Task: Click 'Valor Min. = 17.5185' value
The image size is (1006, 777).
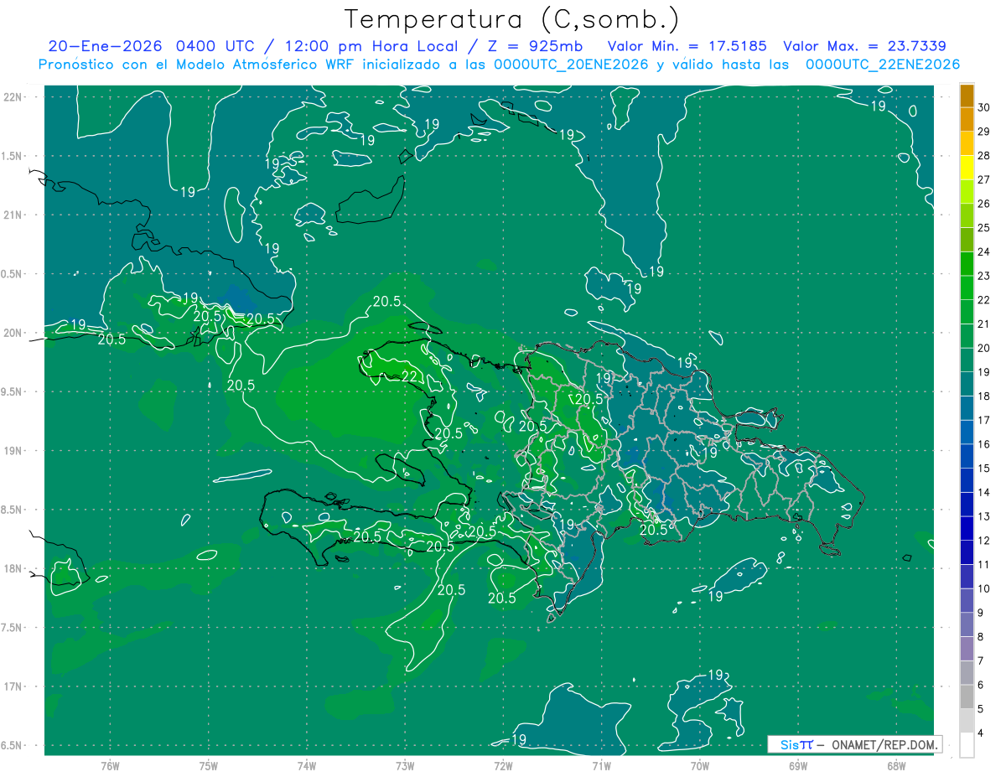Action: click(687, 46)
